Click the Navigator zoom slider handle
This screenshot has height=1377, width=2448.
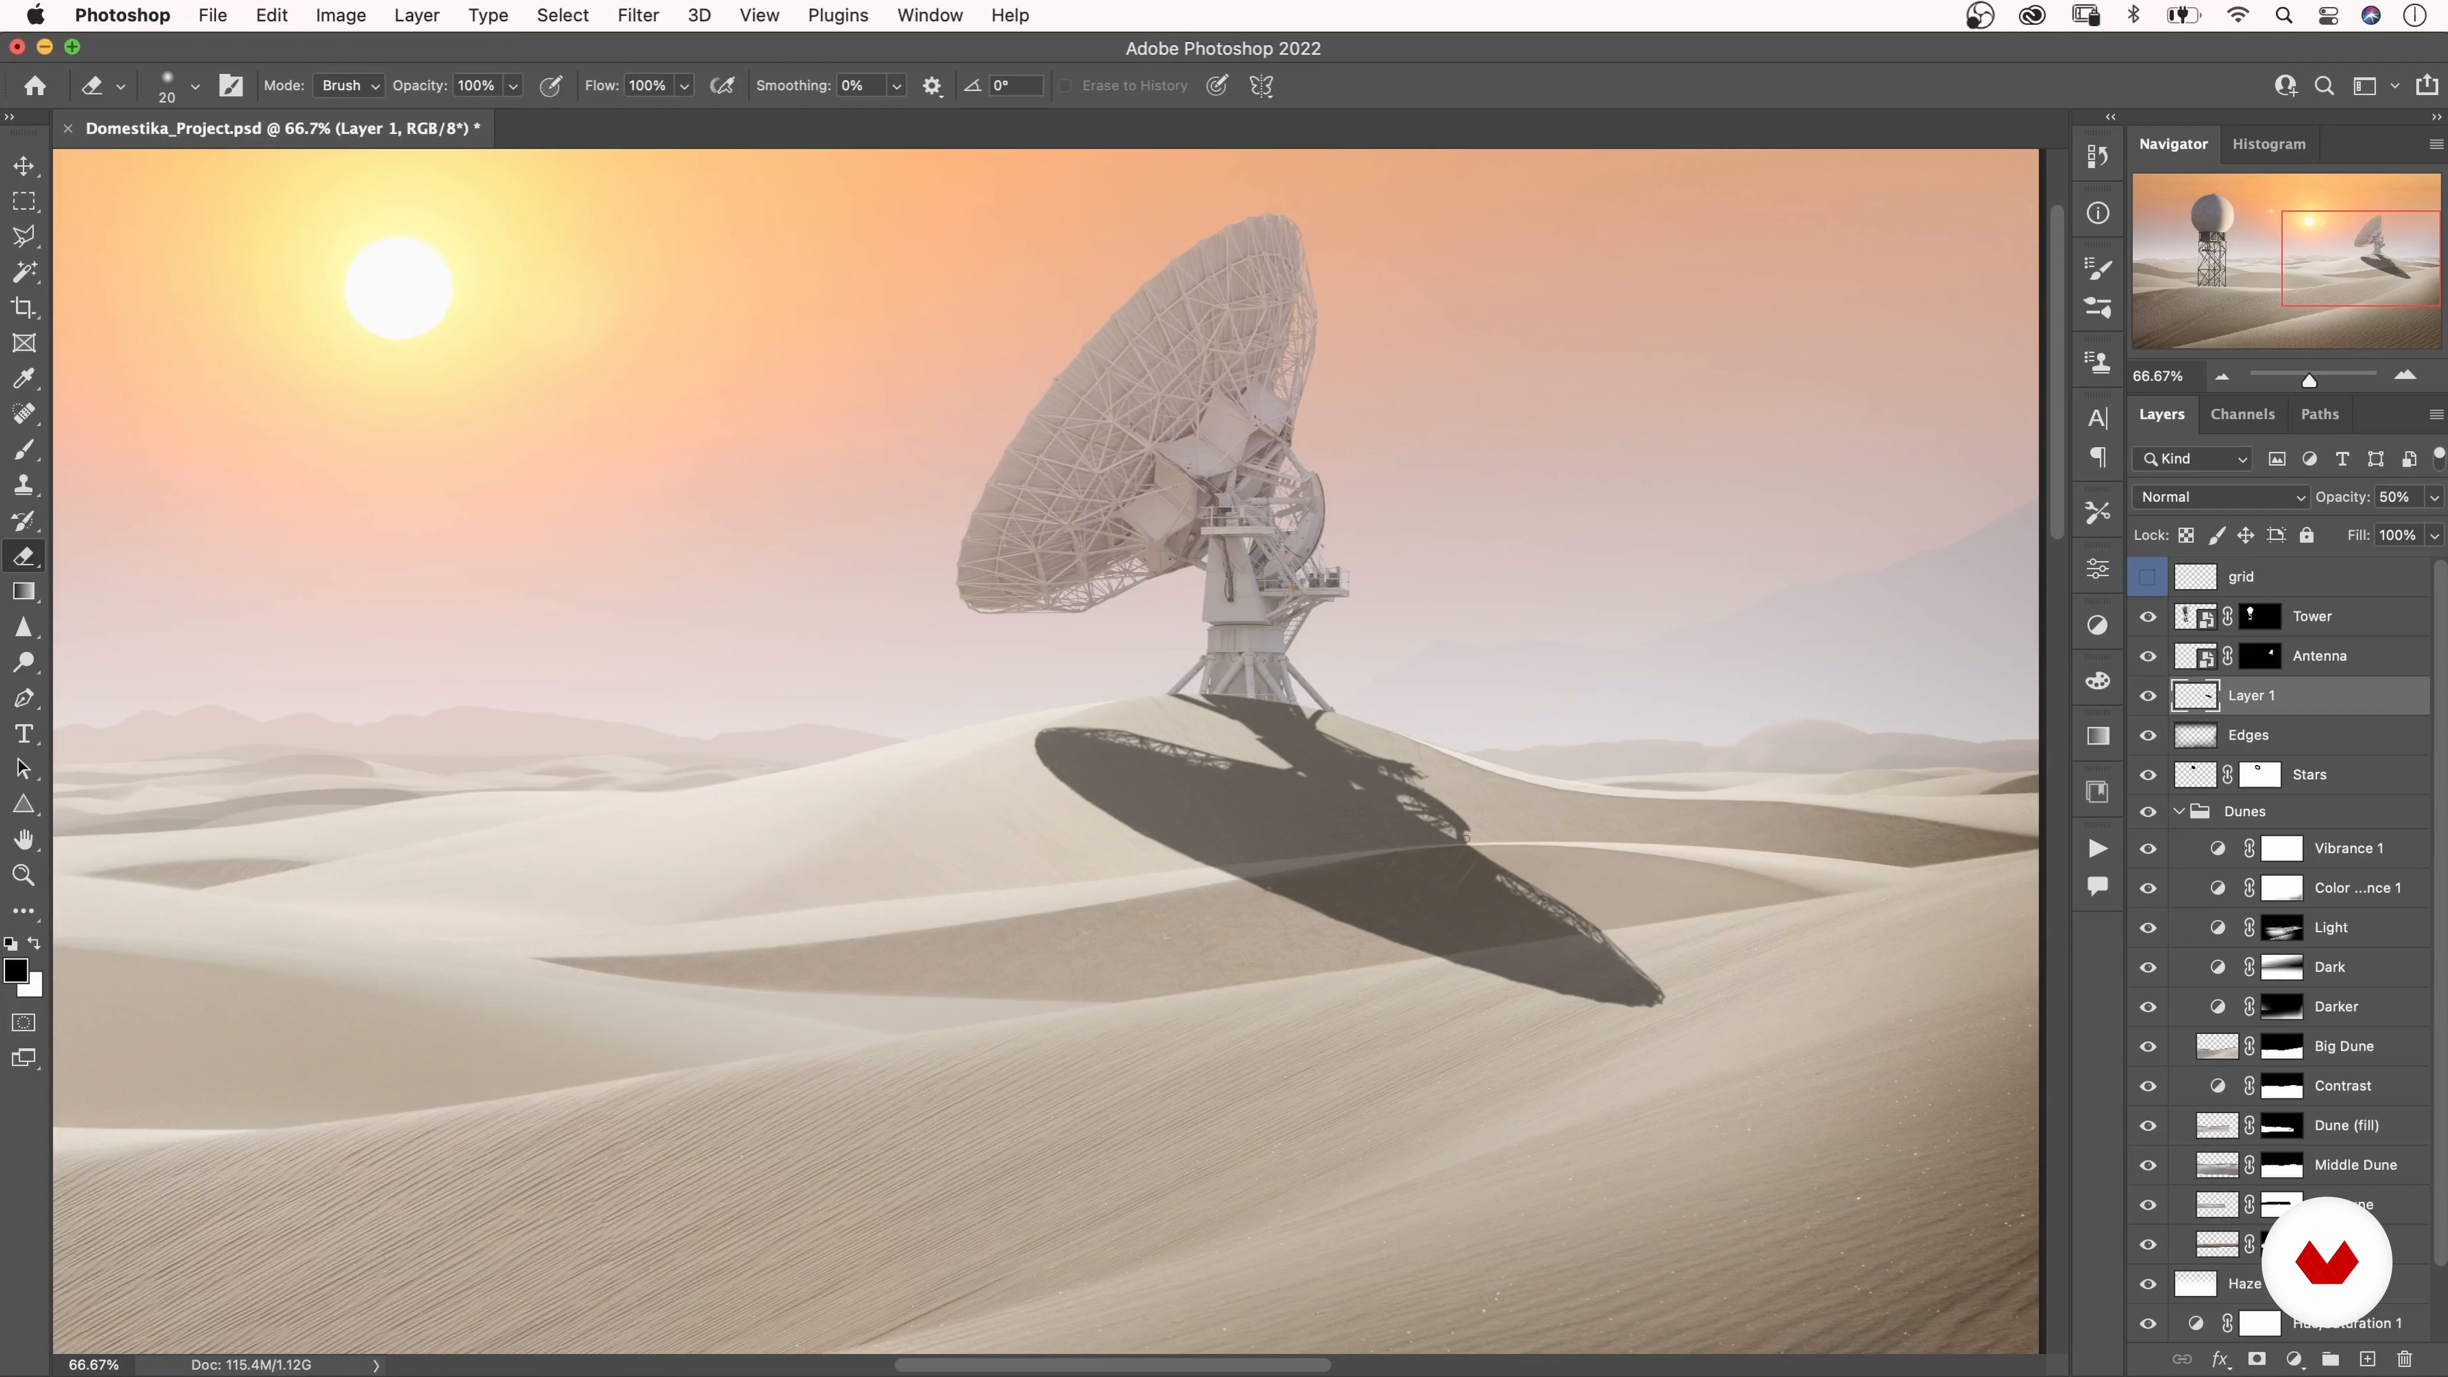click(x=2308, y=380)
